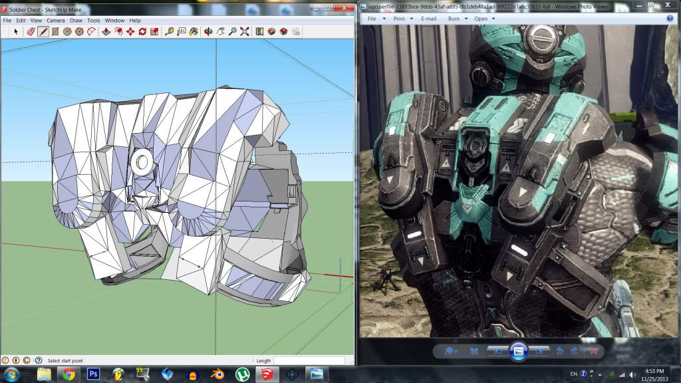Open the Tools menu
Image resolution: width=681 pixels, height=383 pixels.
(x=93, y=21)
